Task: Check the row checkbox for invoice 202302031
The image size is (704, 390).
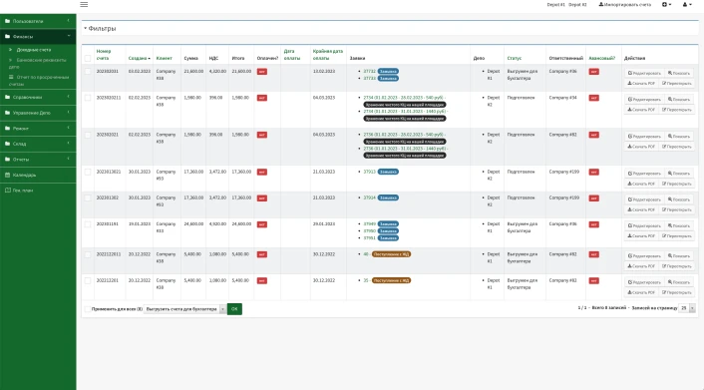Action: pyautogui.click(x=88, y=72)
